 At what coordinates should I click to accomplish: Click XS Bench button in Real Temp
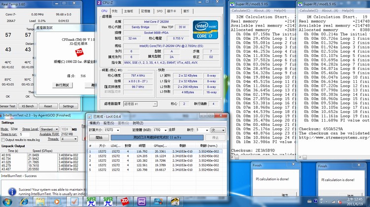(x=28, y=106)
